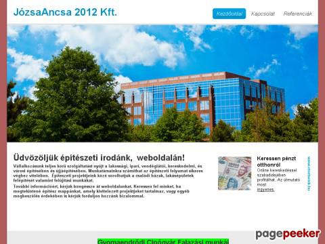Click the paragraph starting 'További információért'
The height and width of the screenshot is (244, 325).
[102, 191]
